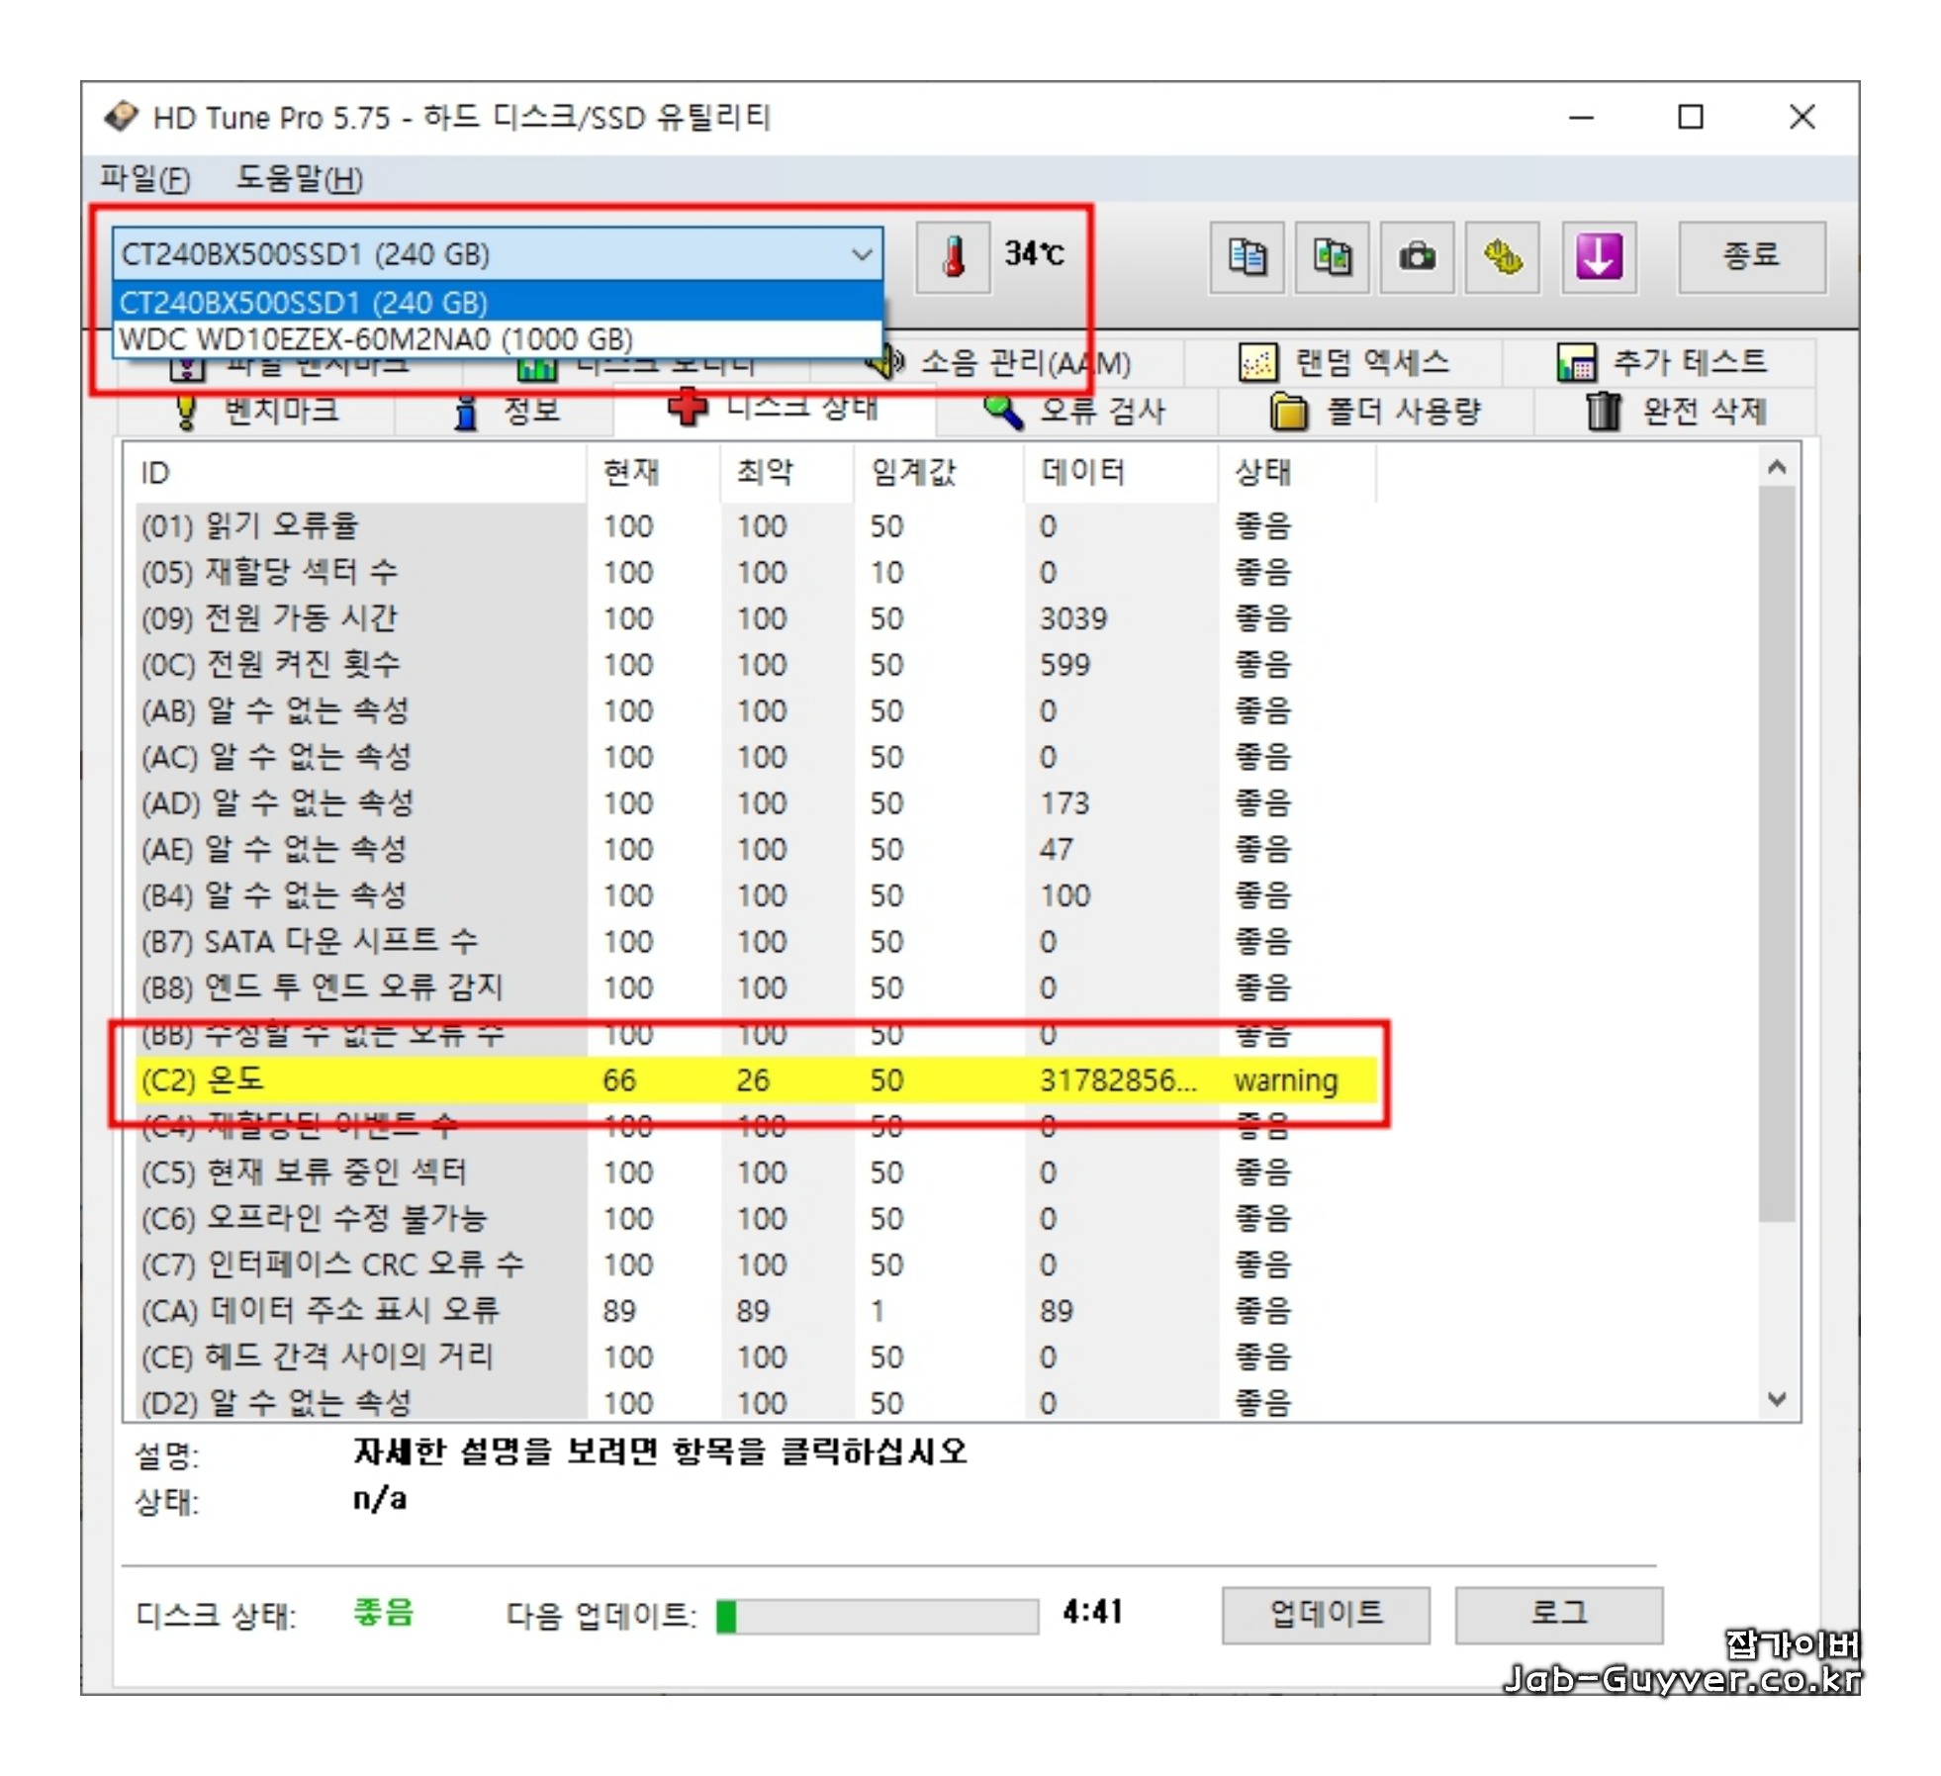Click the thermometer temperature icon
Viewport: 1941px width, 1776px height.
pyautogui.click(x=952, y=257)
